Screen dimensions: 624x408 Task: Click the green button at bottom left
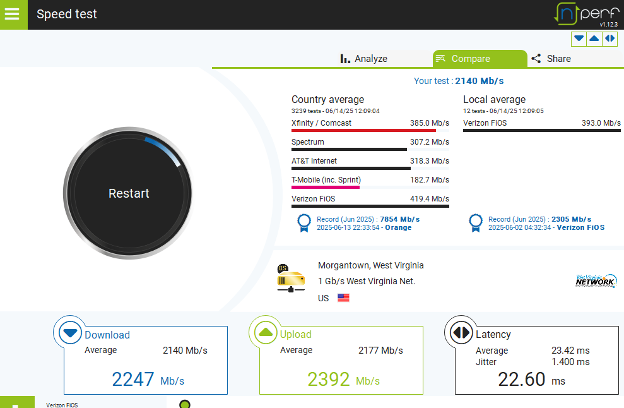(x=17, y=402)
